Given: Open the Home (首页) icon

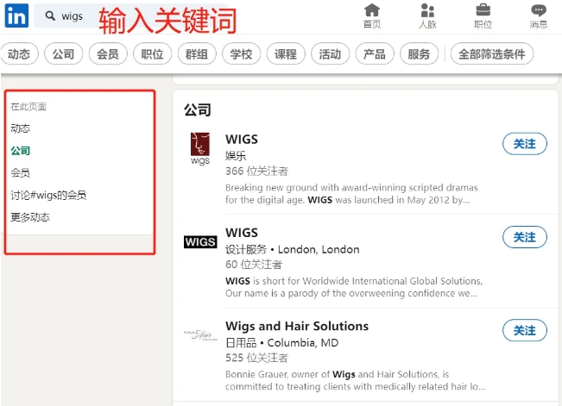Looking at the screenshot, I should [x=372, y=10].
